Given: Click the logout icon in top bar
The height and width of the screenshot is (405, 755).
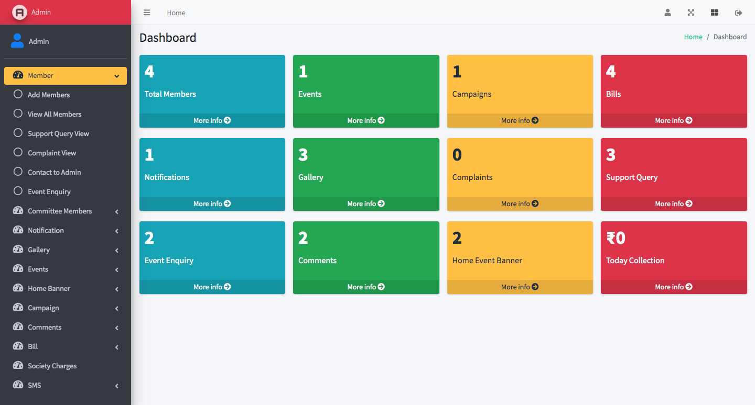Looking at the screenshot, I should (x=738, y=13).
